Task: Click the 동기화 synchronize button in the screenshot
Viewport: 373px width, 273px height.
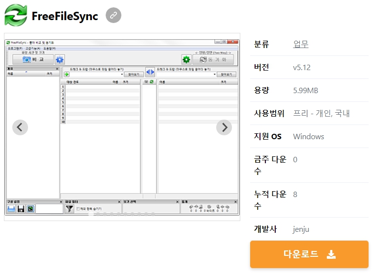Action: coord(213,59)
